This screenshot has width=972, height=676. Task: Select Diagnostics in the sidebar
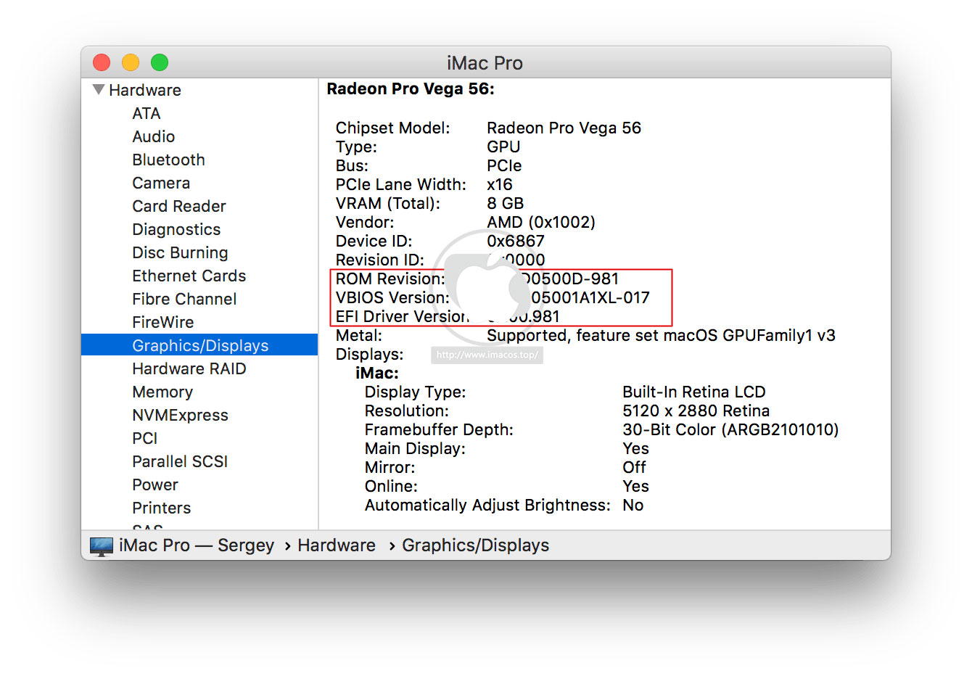point(176,230)
